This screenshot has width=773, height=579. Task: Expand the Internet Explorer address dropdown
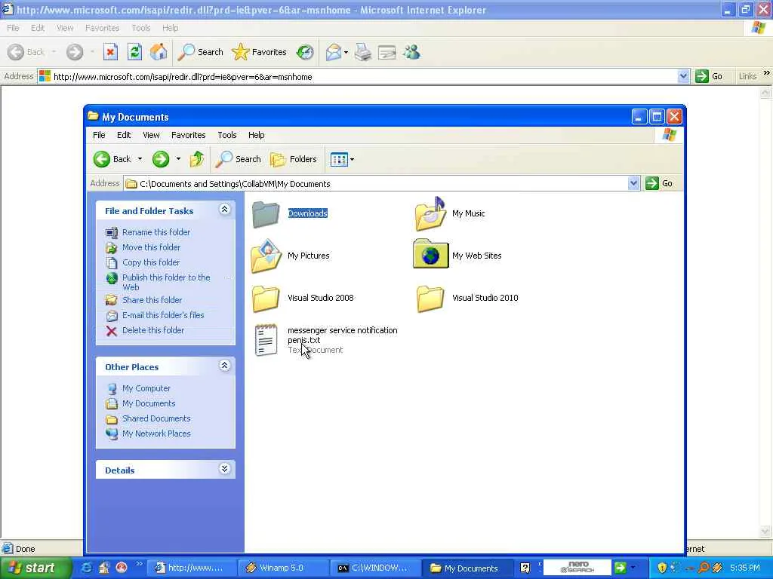pyautogui.click(x=683, y=76)
